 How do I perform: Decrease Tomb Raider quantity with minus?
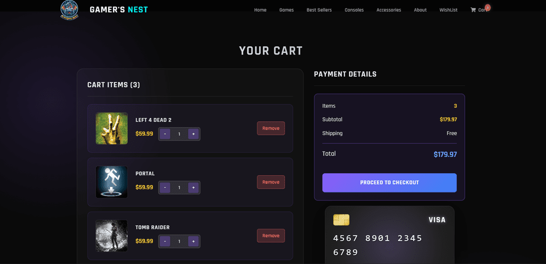pos(165,242)
